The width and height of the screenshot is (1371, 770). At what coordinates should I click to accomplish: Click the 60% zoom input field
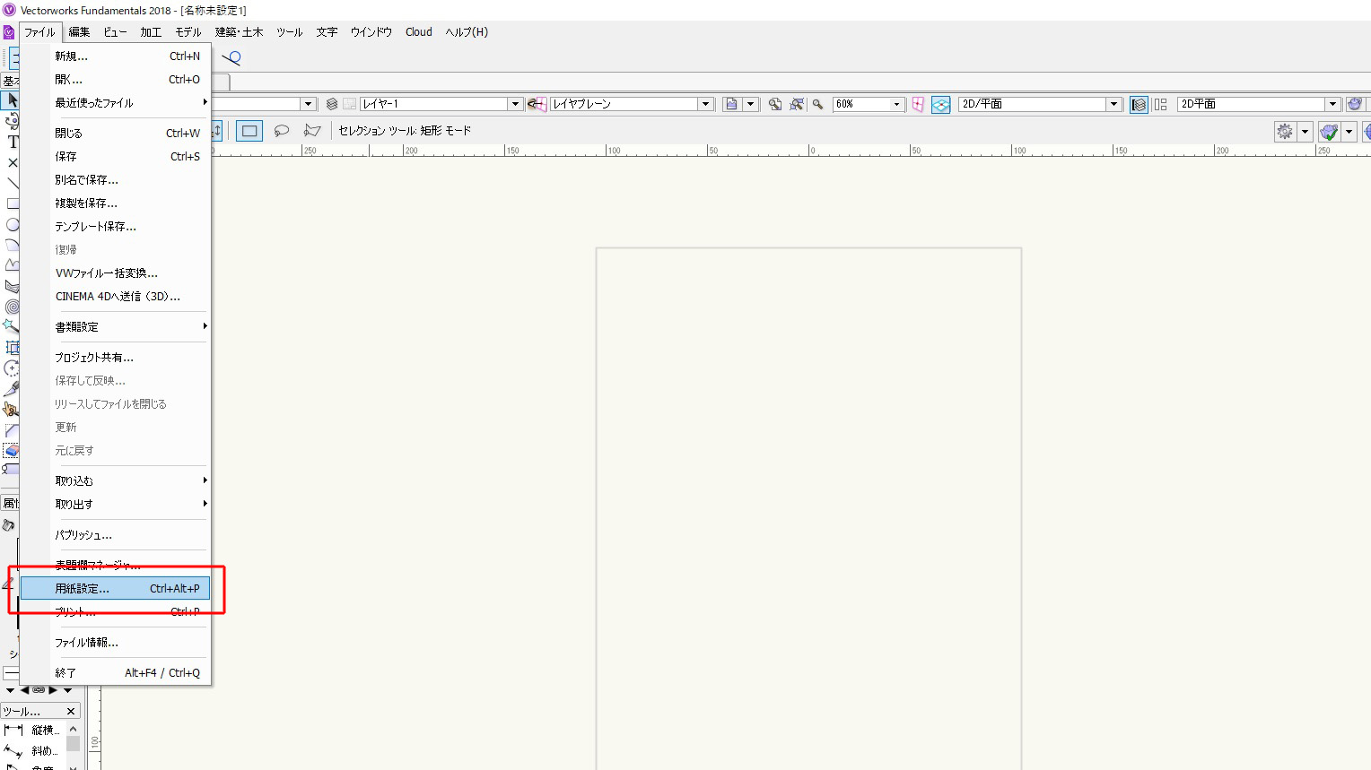860,104
